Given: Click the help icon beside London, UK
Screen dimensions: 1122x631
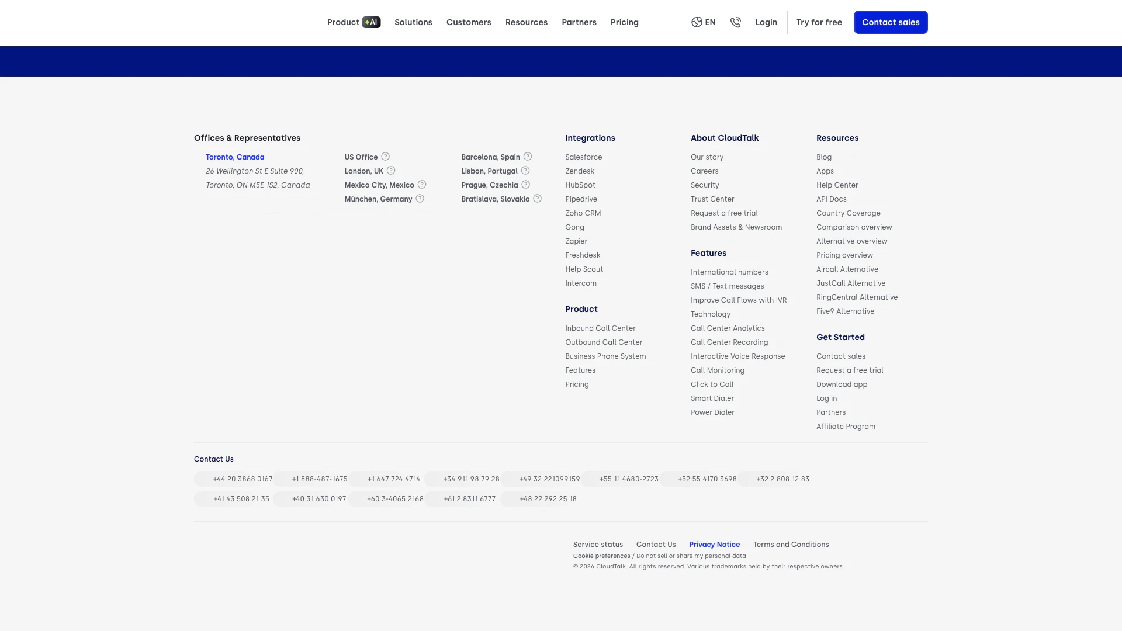Looking at the screenshot, I should (x=391, y=171).
